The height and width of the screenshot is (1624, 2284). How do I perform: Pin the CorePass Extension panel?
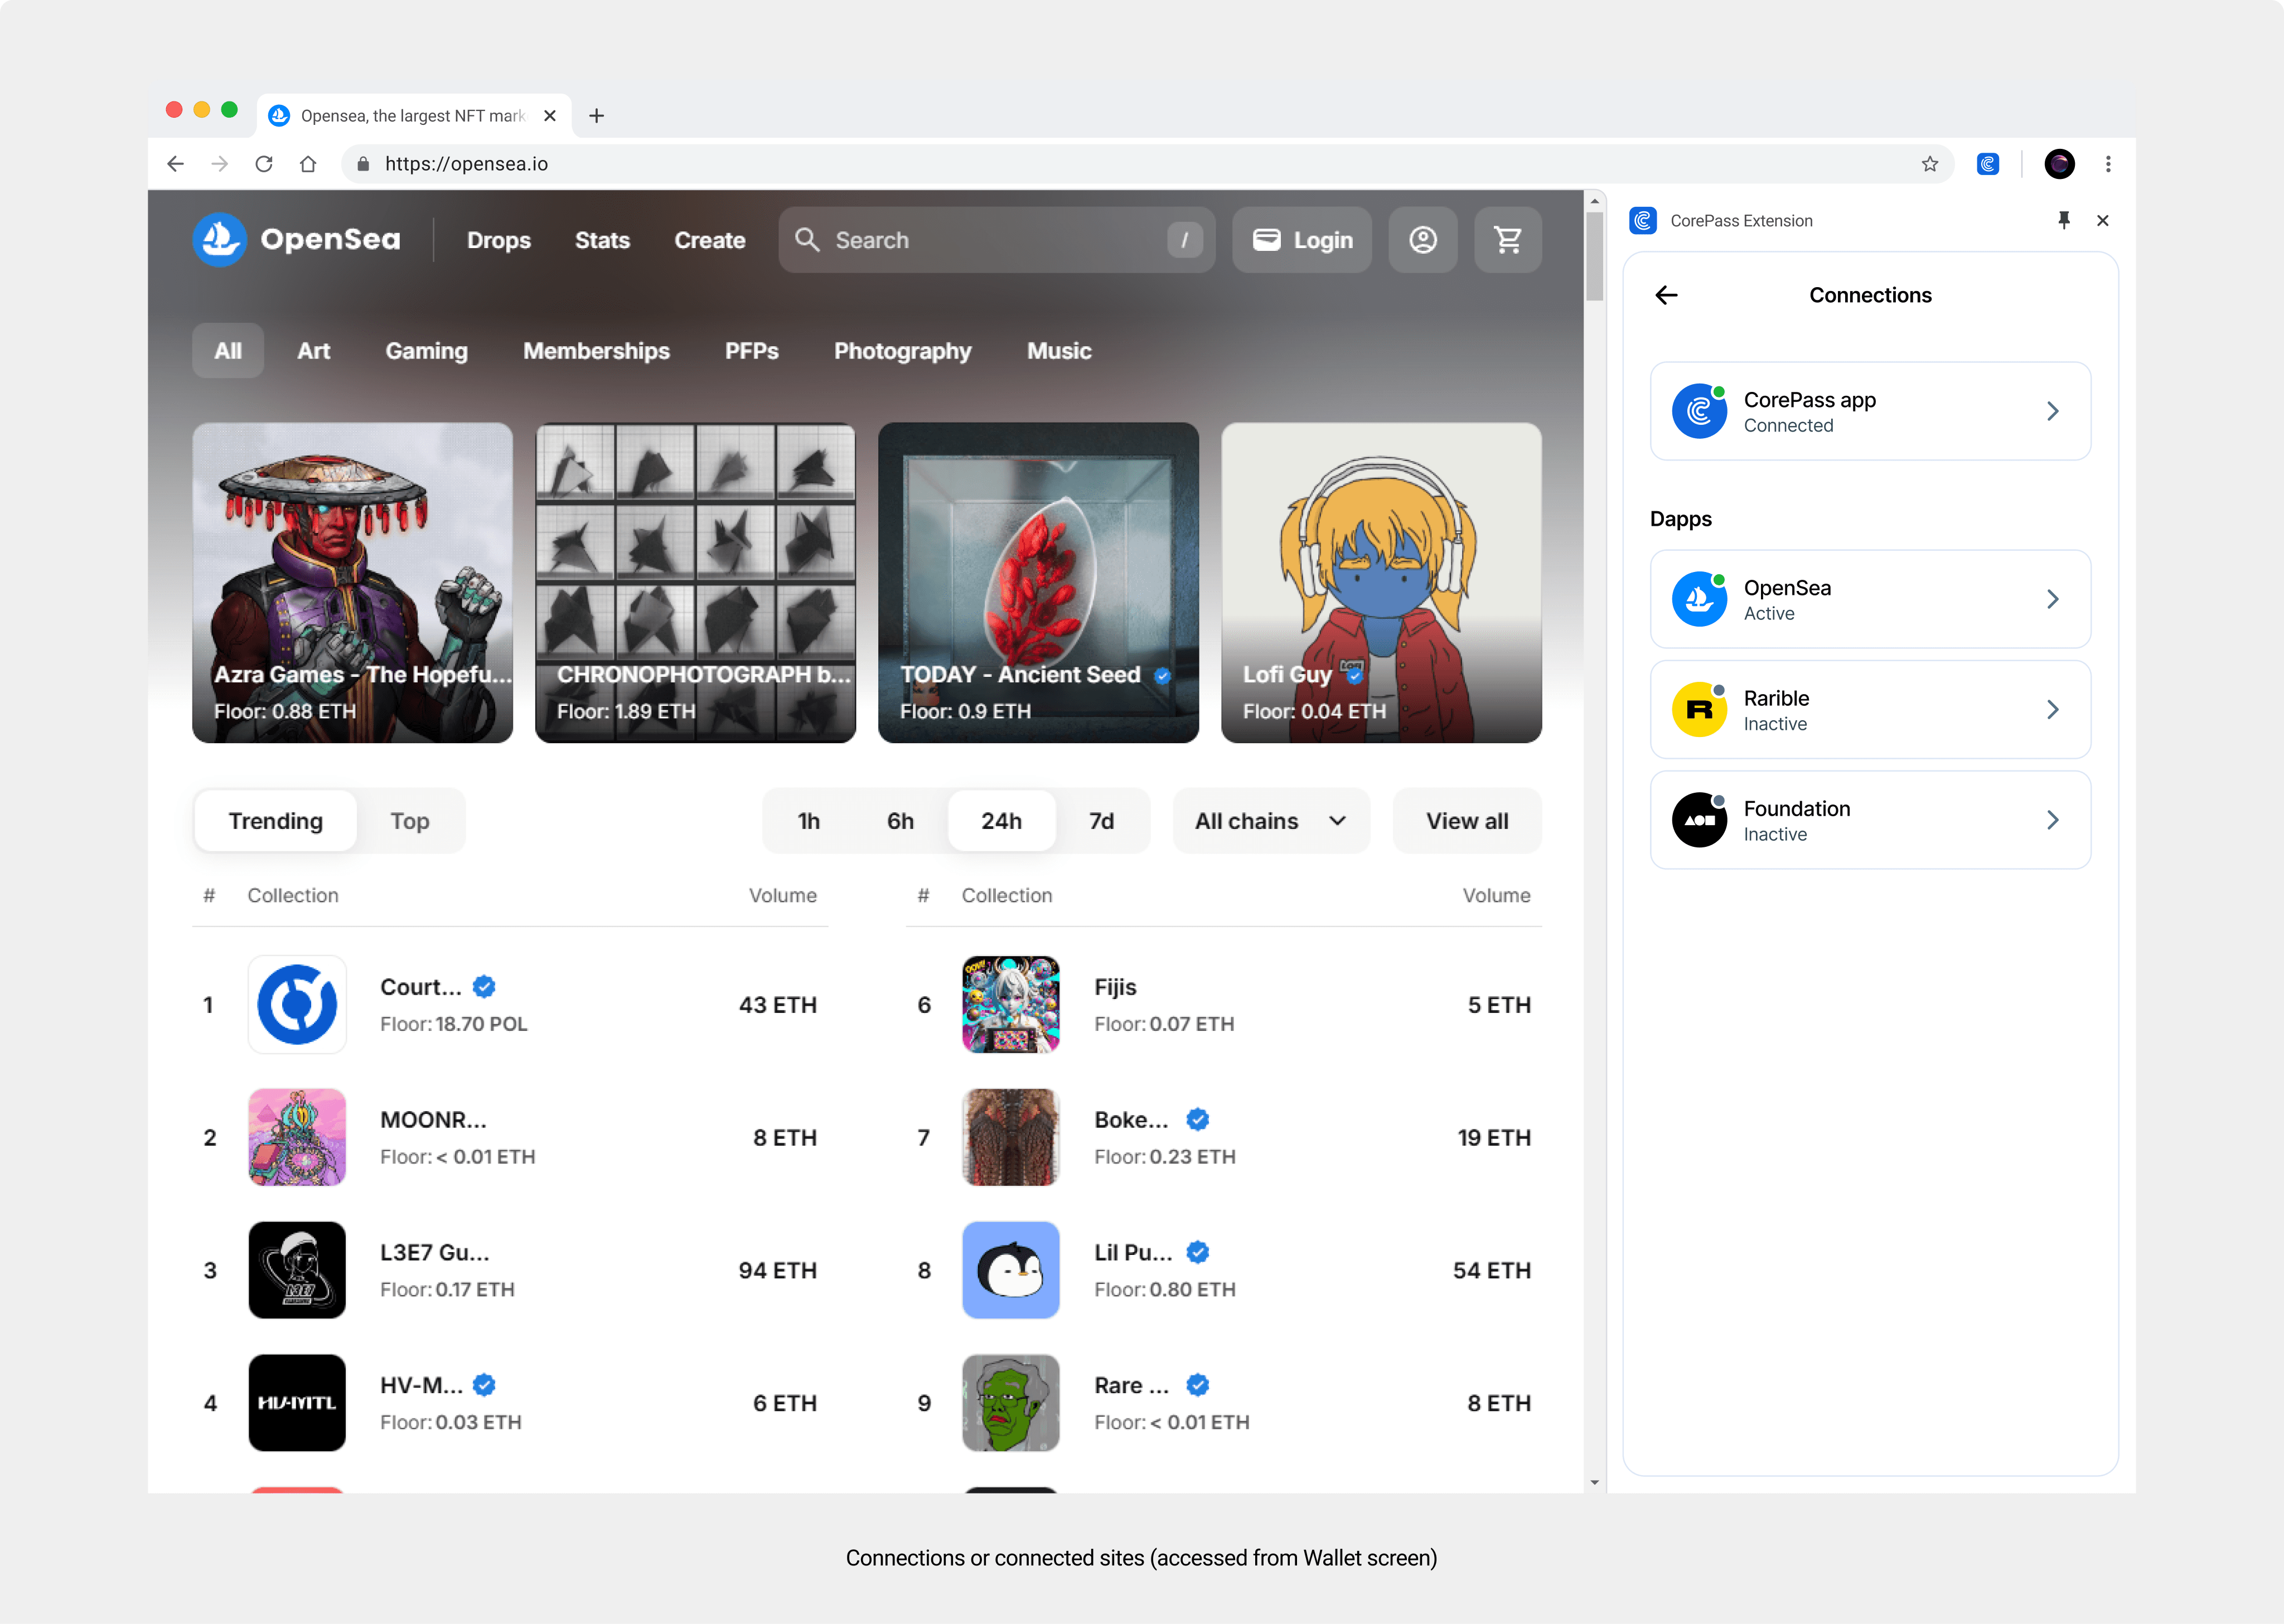coord(2063,220)
